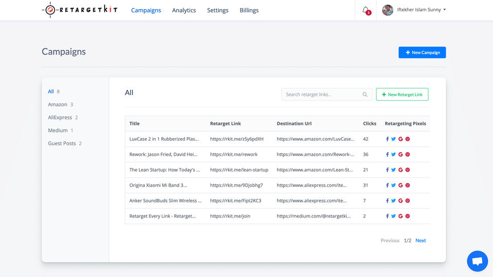This screenshot has width=493, height=277.
Task: Add a New Retarget Link
Action: 402,94
